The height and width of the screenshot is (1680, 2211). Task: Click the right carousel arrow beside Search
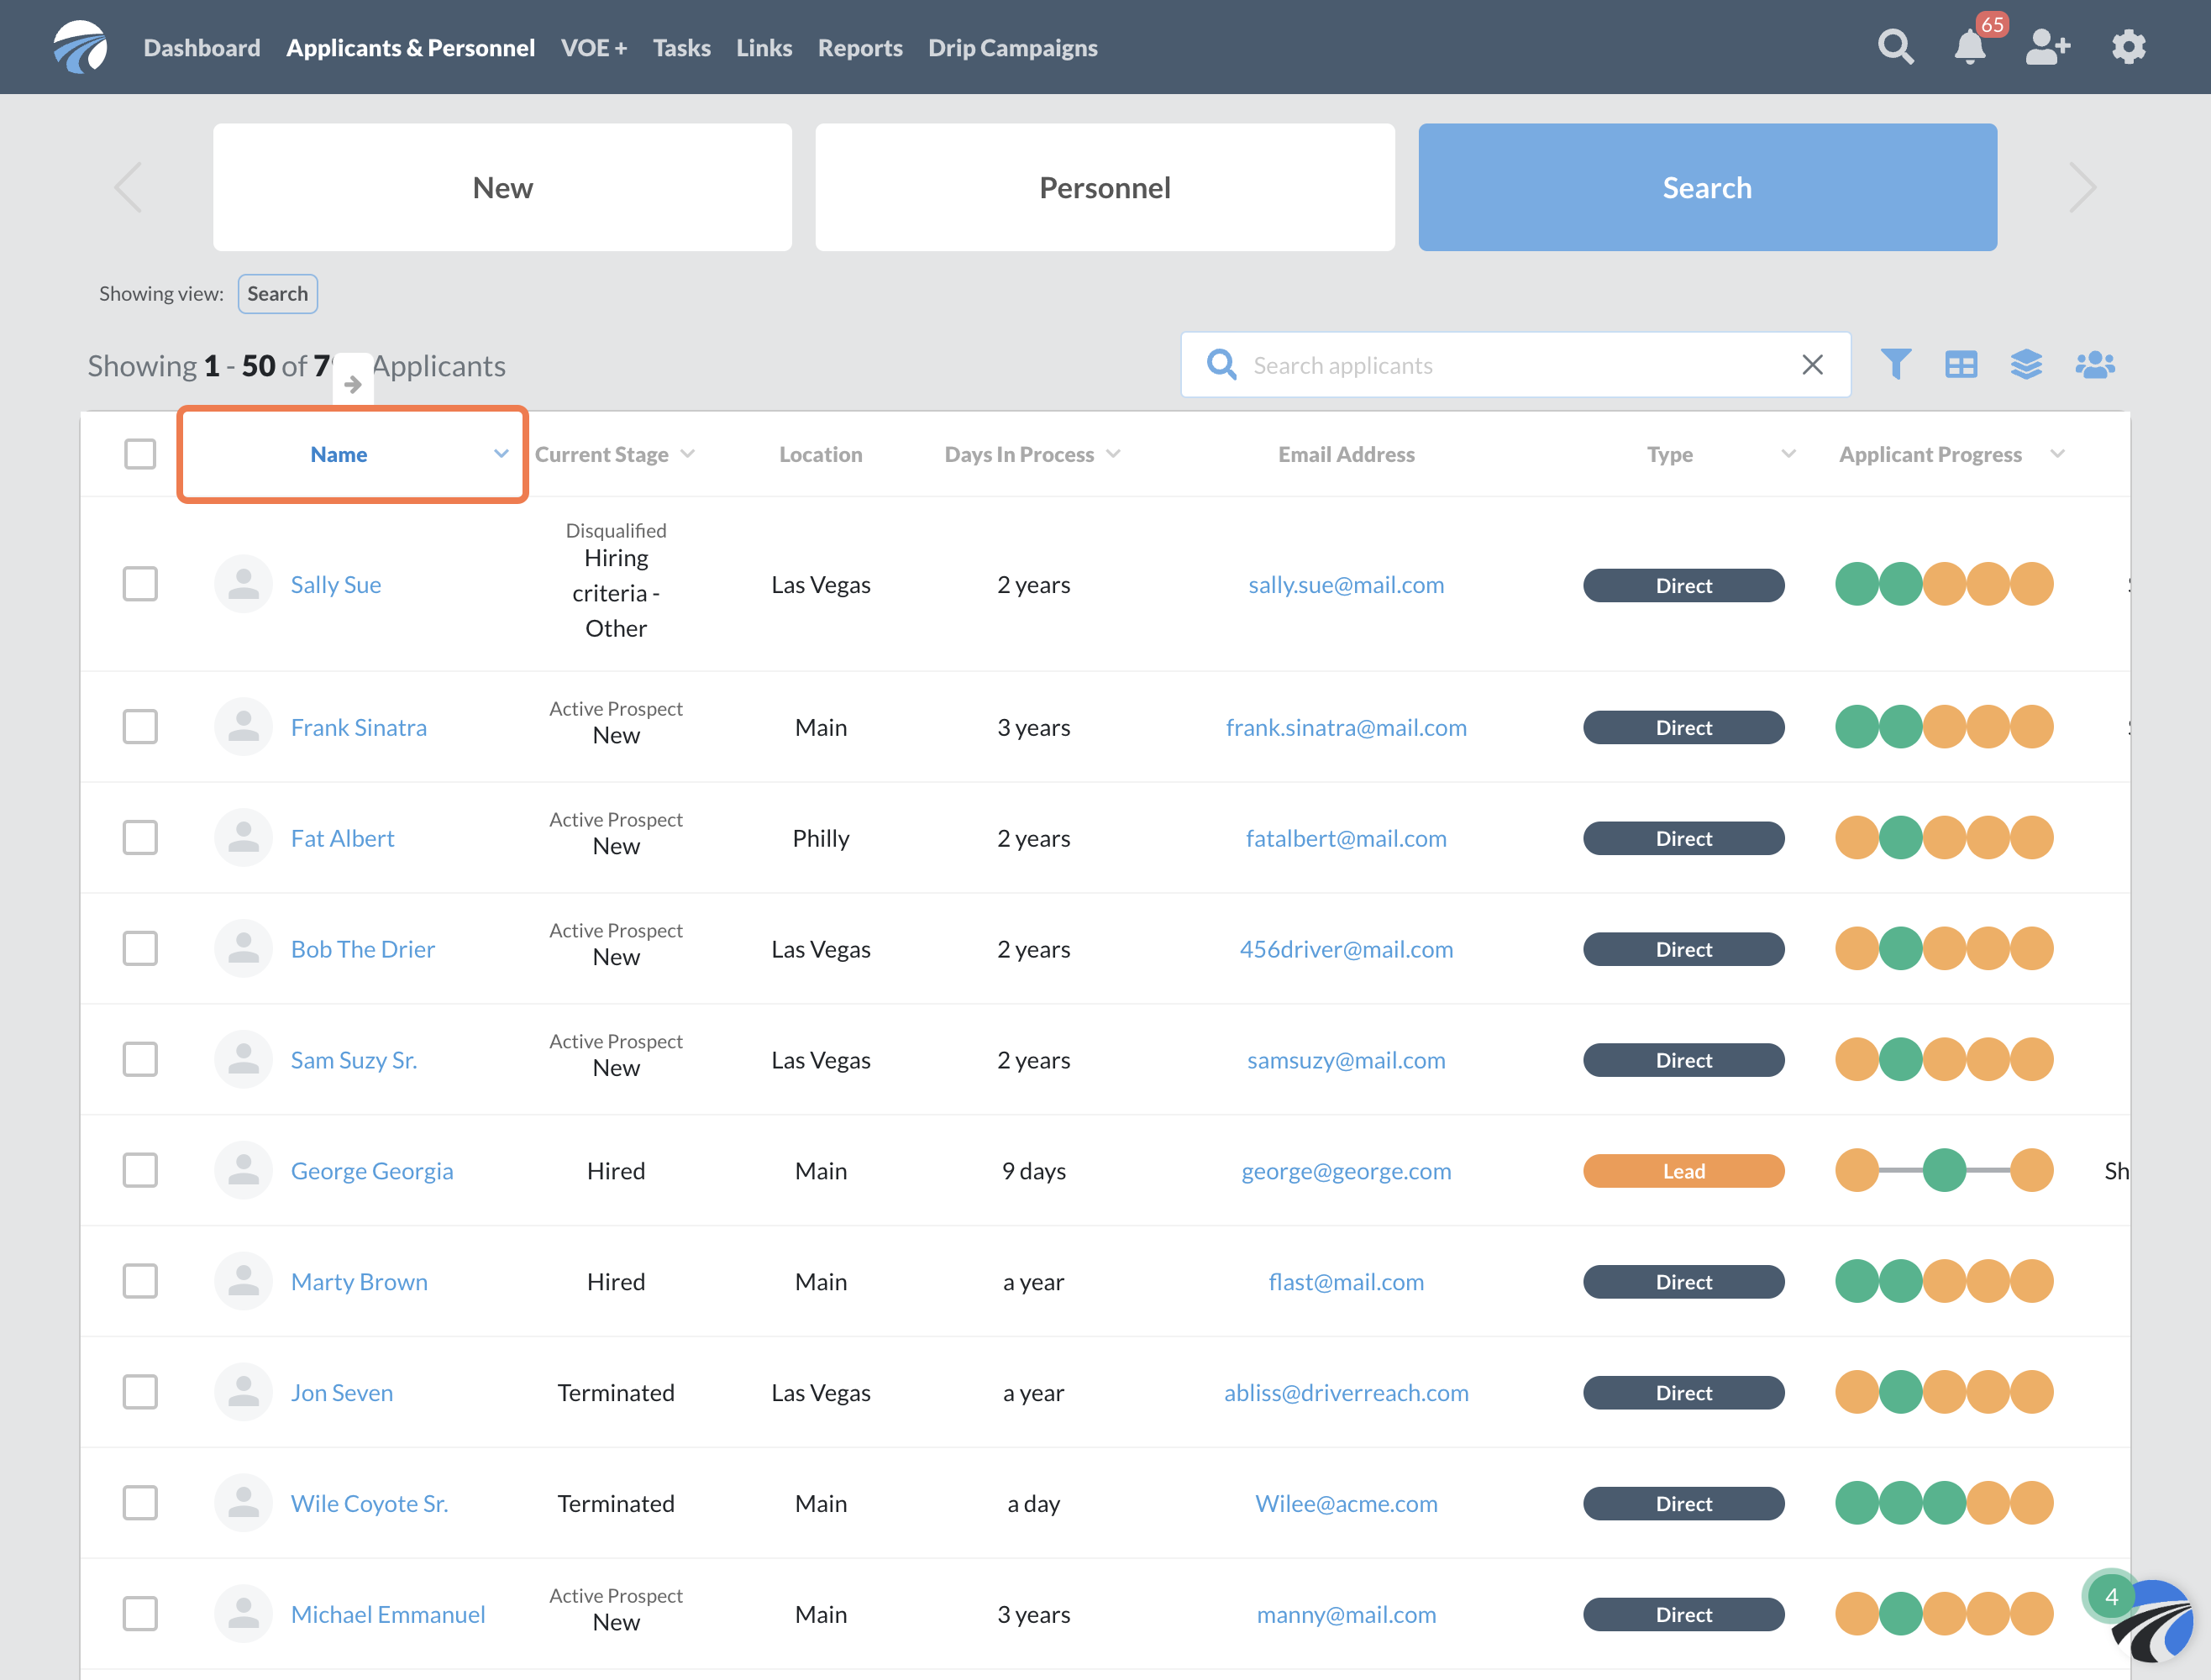(x=2082, y=187)
